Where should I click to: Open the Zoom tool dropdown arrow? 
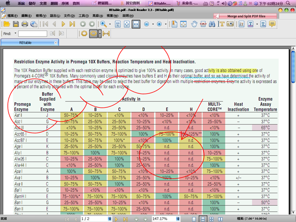coord(110,24)
